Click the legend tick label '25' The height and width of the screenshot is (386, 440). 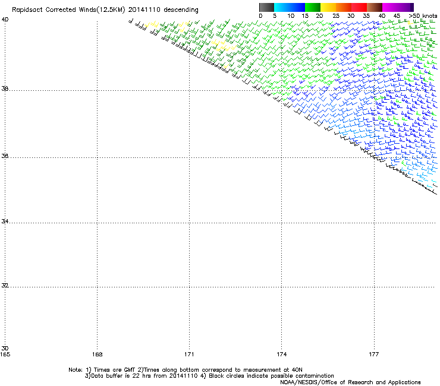[336, 16]
